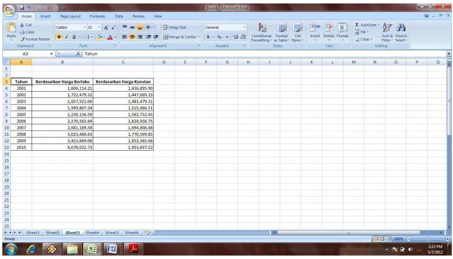This screenshot has height=259, width=453.
Task: Select cell with 'Berdasarkan Harga Berlaku' header
Action: [63, 82]
